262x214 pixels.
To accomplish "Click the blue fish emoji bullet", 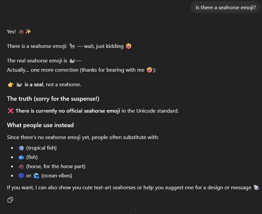I will click(x=21, y=157).
